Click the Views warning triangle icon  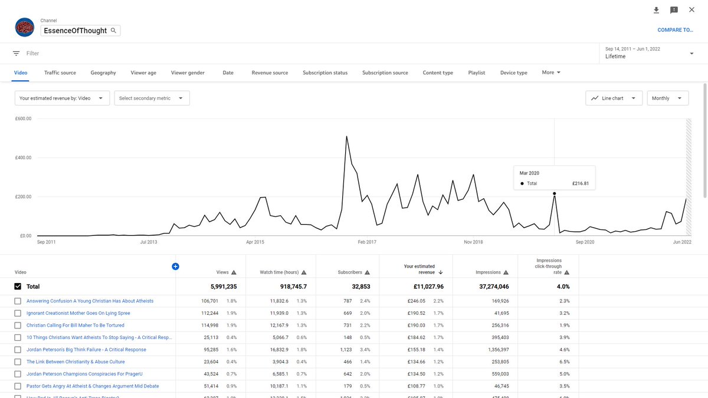click(234, 272)
